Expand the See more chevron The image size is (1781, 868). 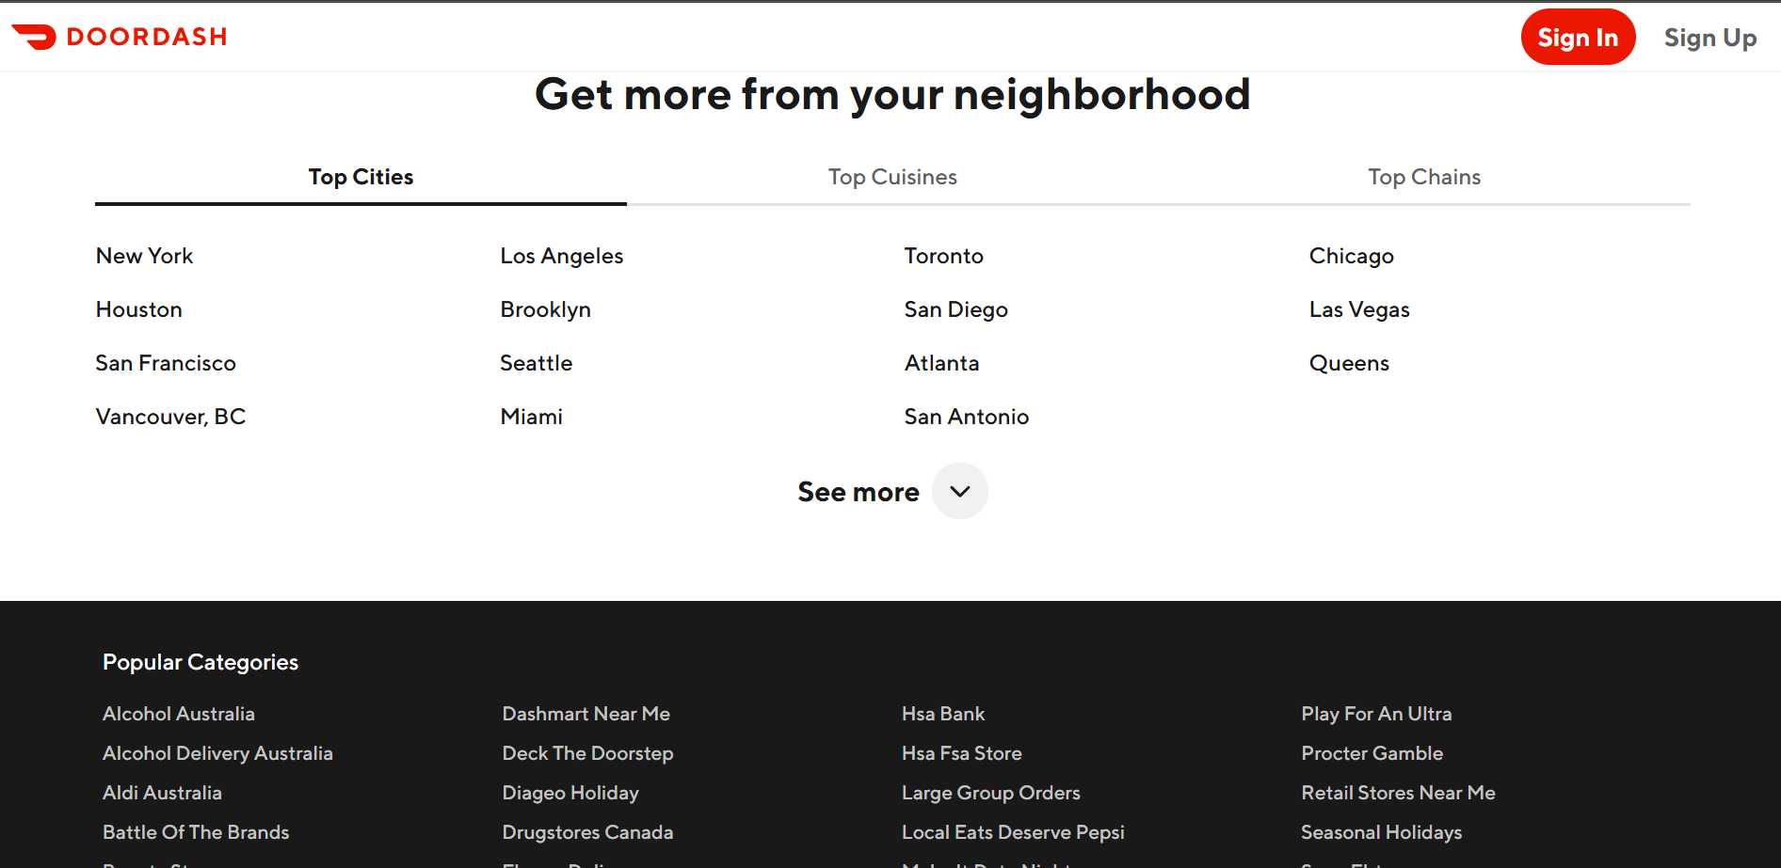click(959, 491)
